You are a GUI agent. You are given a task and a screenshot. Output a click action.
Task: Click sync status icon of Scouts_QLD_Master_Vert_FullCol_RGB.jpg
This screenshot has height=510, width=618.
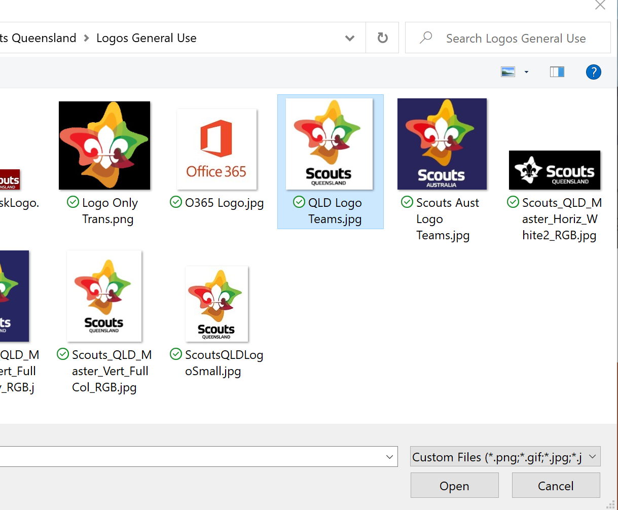(63, 354)
